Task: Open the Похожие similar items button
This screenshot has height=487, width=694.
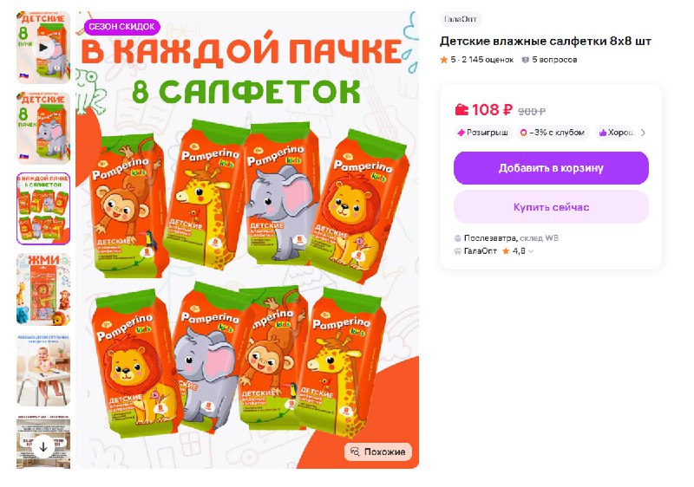Action: pos(378,451)
